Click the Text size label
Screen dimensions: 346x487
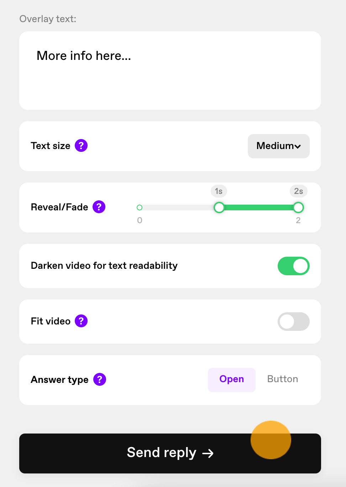pos(51,146)
